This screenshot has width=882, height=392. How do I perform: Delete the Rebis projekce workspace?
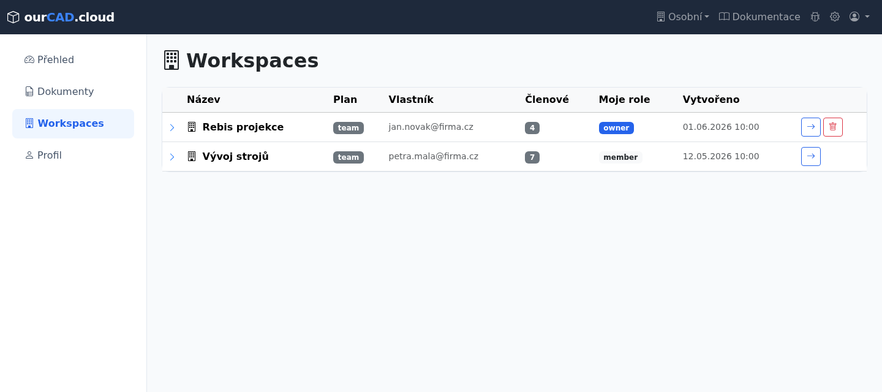click(833, 127)
